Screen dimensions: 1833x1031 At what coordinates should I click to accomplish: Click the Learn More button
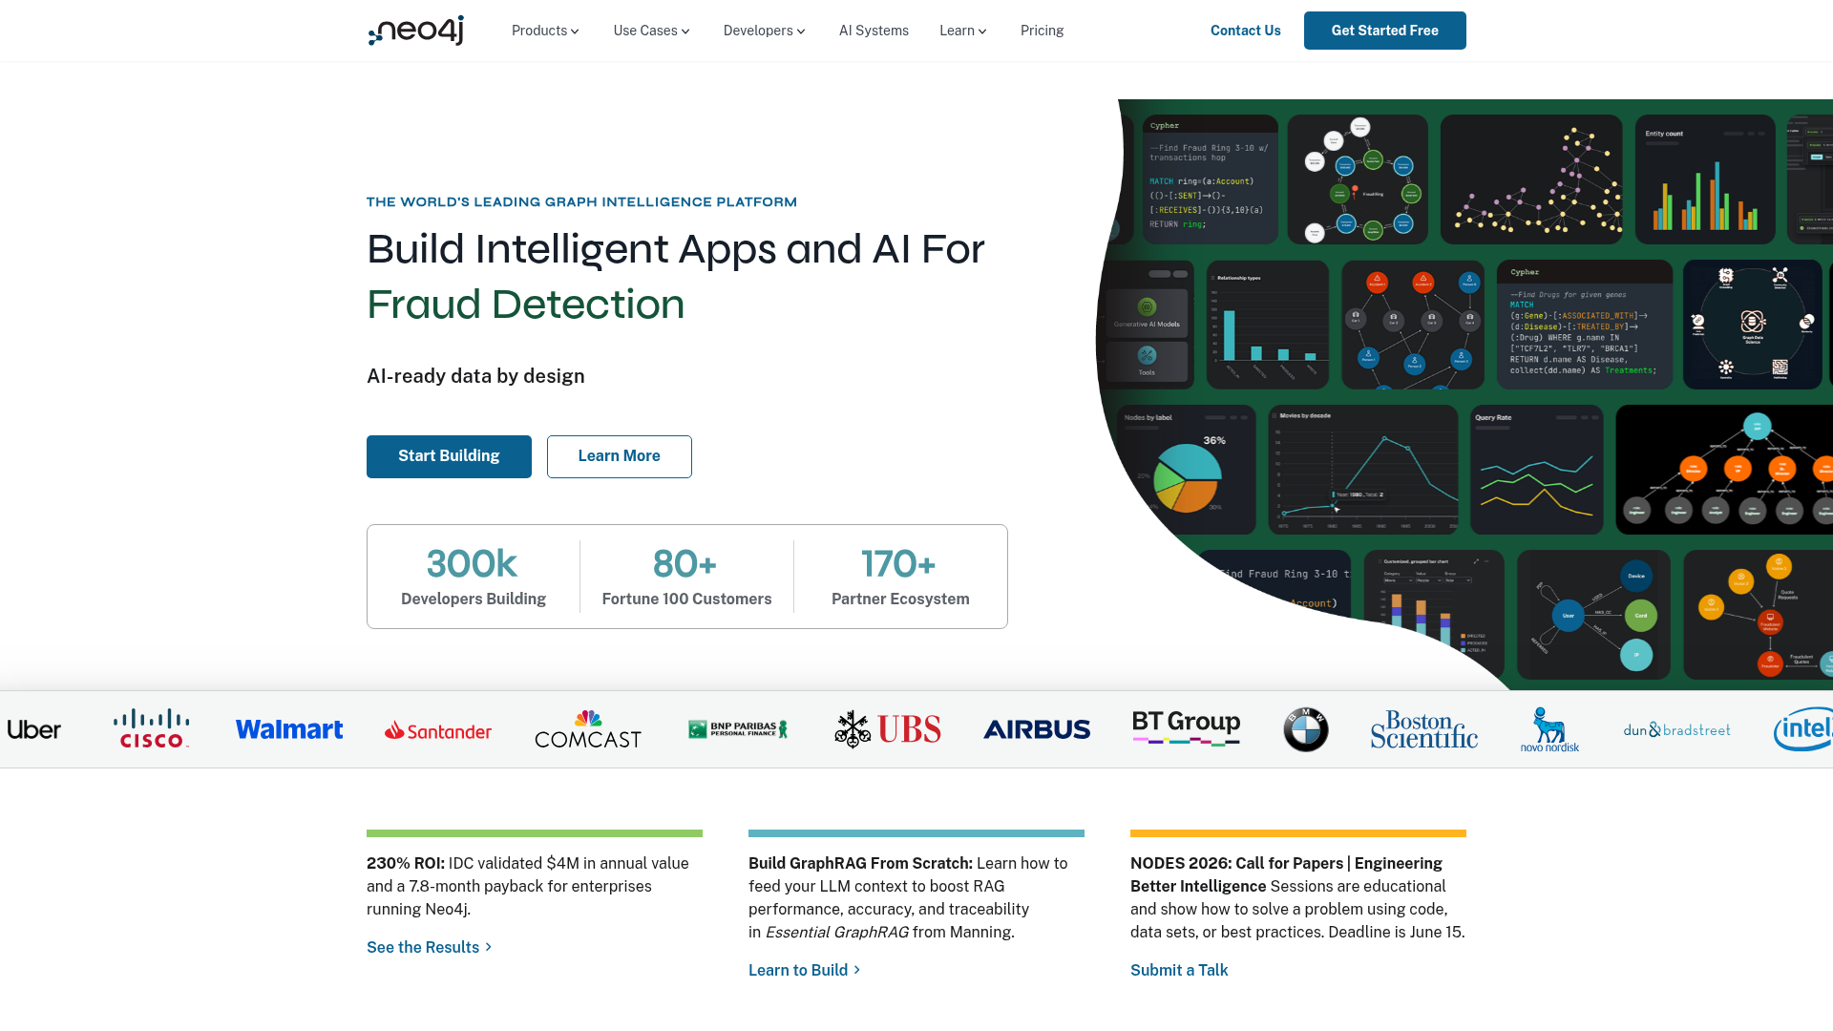[x=619, y=456]
